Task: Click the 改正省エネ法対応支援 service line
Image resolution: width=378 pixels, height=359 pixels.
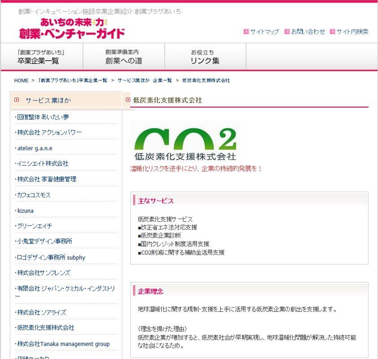Action: [168, 227]
